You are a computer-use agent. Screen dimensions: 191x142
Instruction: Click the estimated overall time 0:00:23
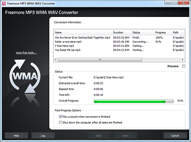tap(98, 83)
